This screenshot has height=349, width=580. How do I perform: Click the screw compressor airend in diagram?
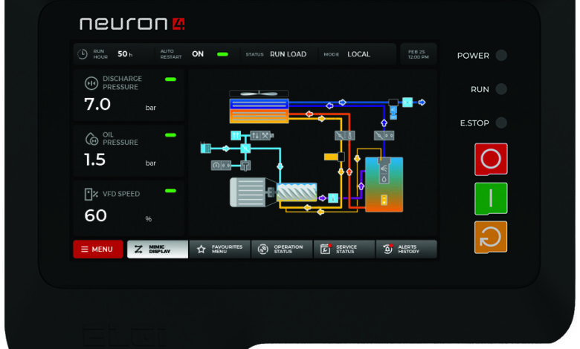click(x=297, y=192)
